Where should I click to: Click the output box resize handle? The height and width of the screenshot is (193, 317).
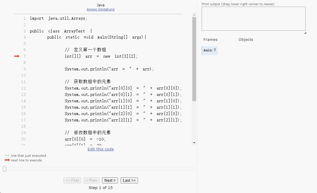tap(305, 33)
